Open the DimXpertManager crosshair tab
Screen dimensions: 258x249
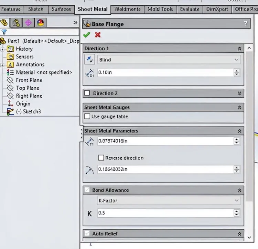click(x=28, y=23)
